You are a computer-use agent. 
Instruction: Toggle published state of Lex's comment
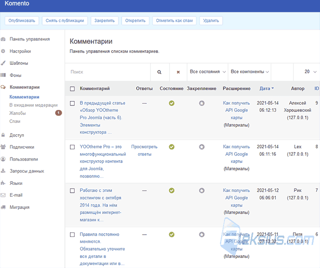coord(171,147)
